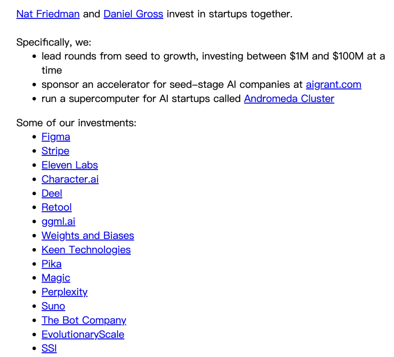Visit the ggml.ai link
The image size is (394, 357).
tap(58, 221)
